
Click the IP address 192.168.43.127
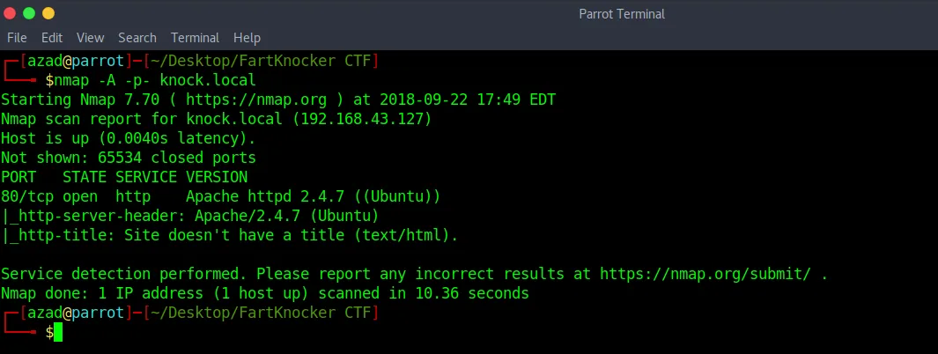coord(362,119)
